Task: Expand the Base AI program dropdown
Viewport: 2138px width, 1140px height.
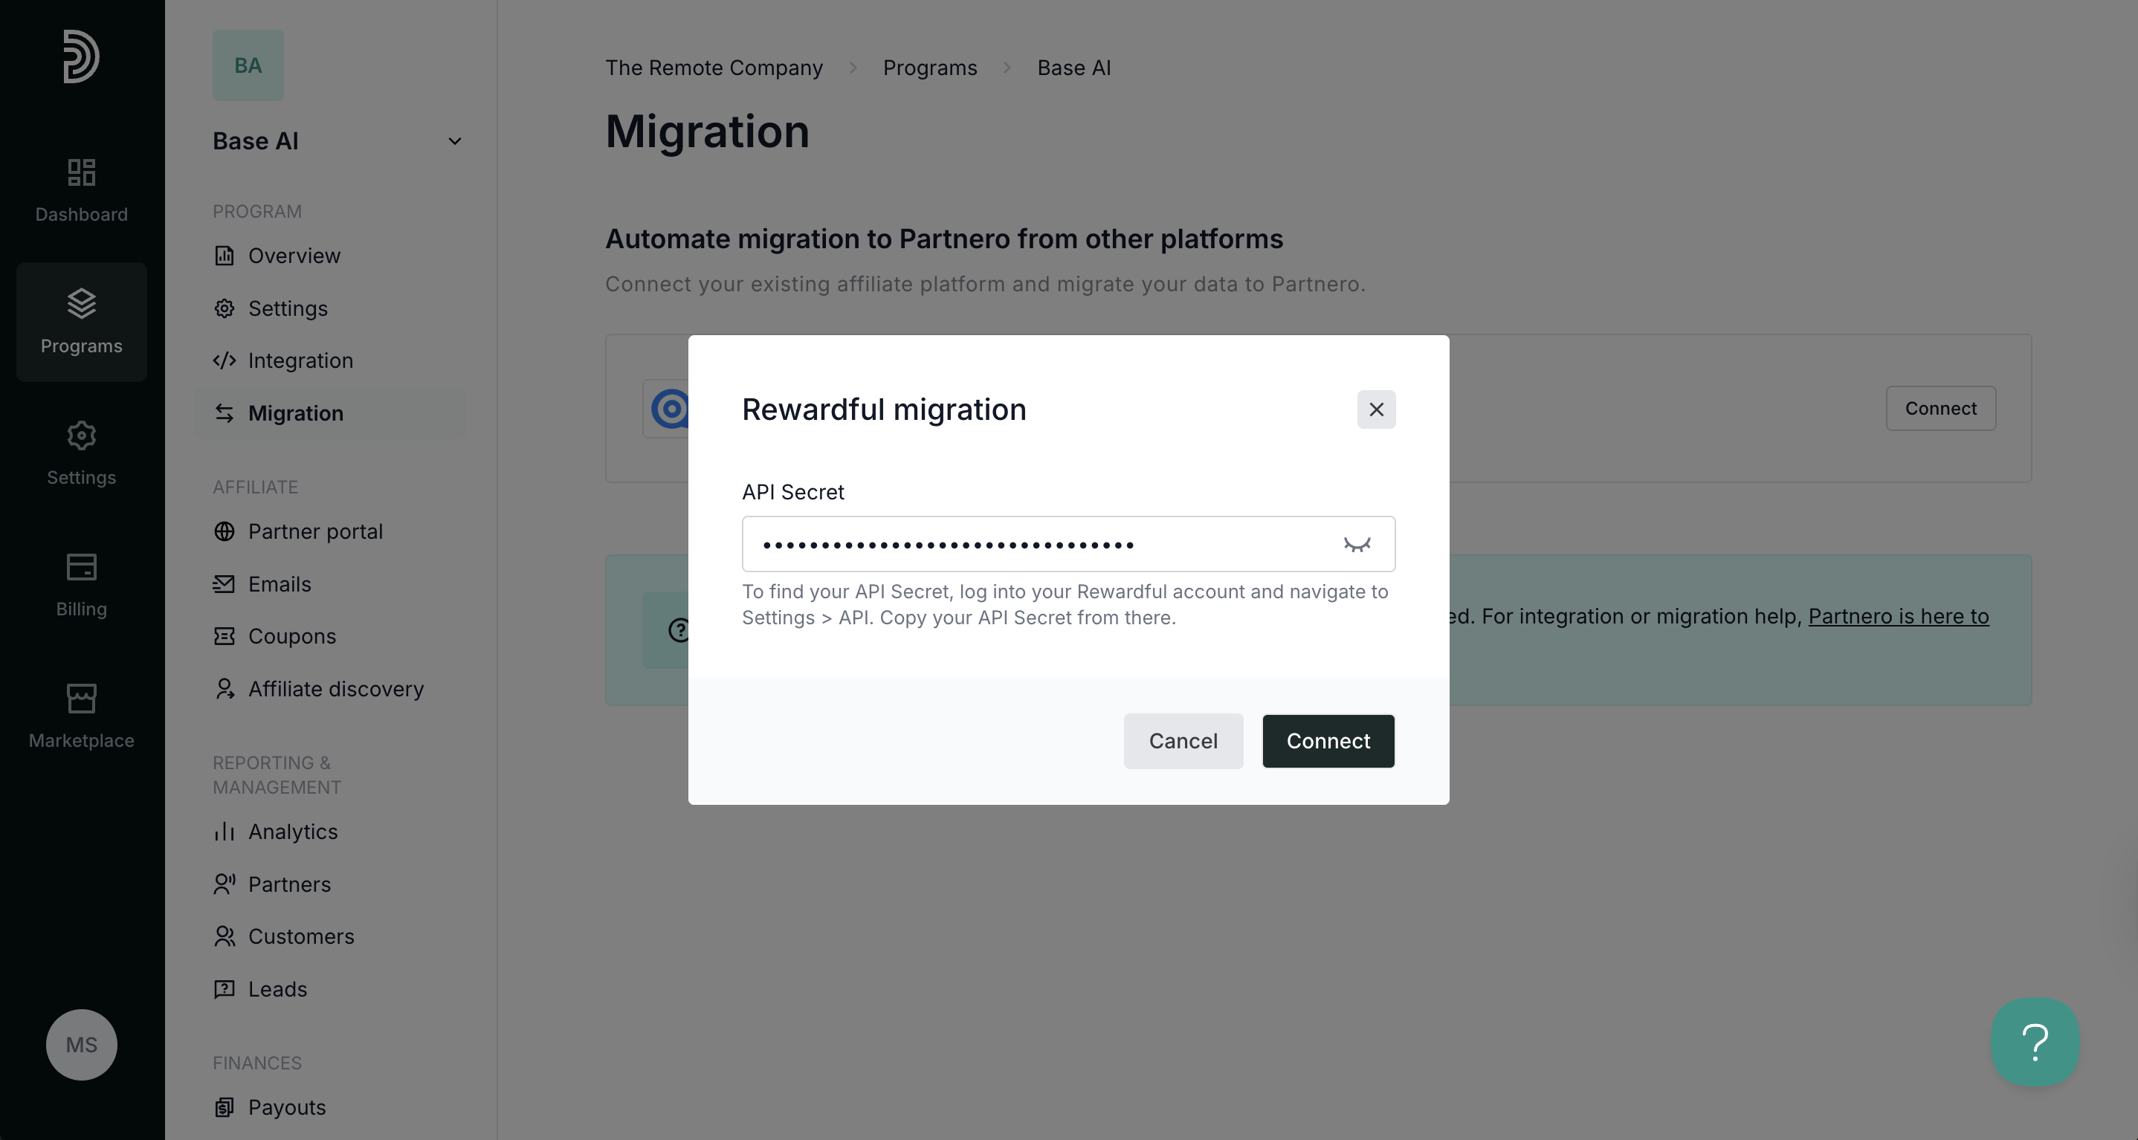Action: (x=454, y=141)
